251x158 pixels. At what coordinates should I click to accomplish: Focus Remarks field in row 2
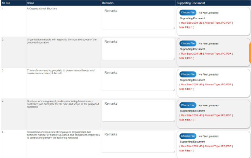[138, 49]
